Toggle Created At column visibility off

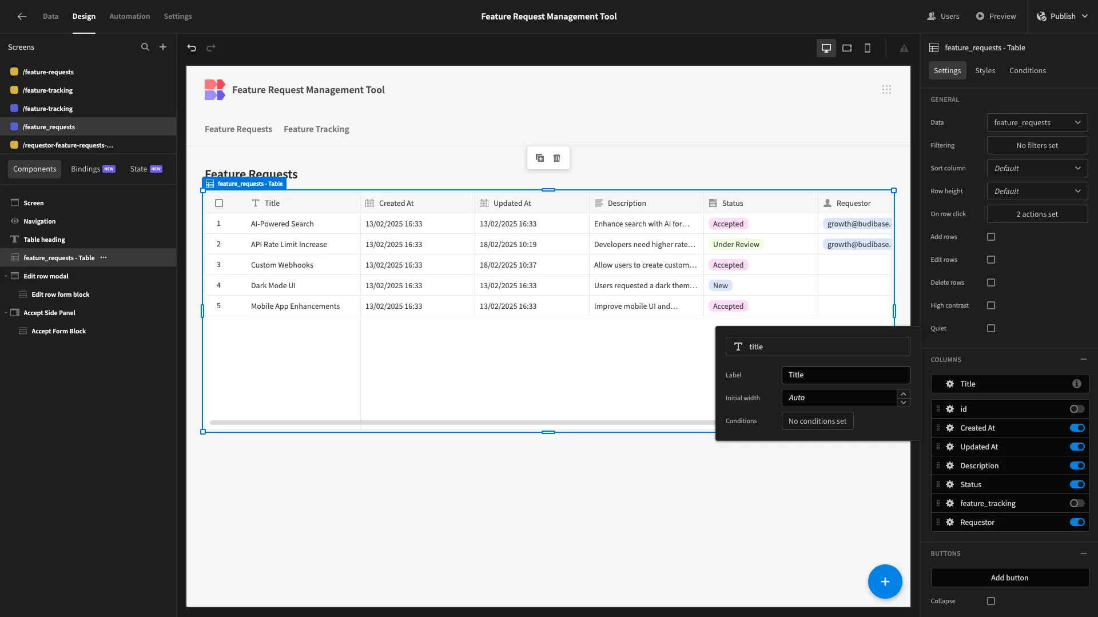pyautogui.click(x=1077, y=428)
